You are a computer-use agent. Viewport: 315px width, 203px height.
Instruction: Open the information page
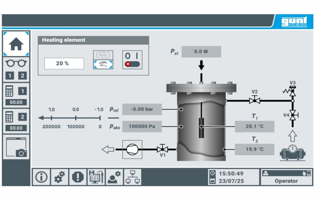pyautogui.click(x=41, y=177)
